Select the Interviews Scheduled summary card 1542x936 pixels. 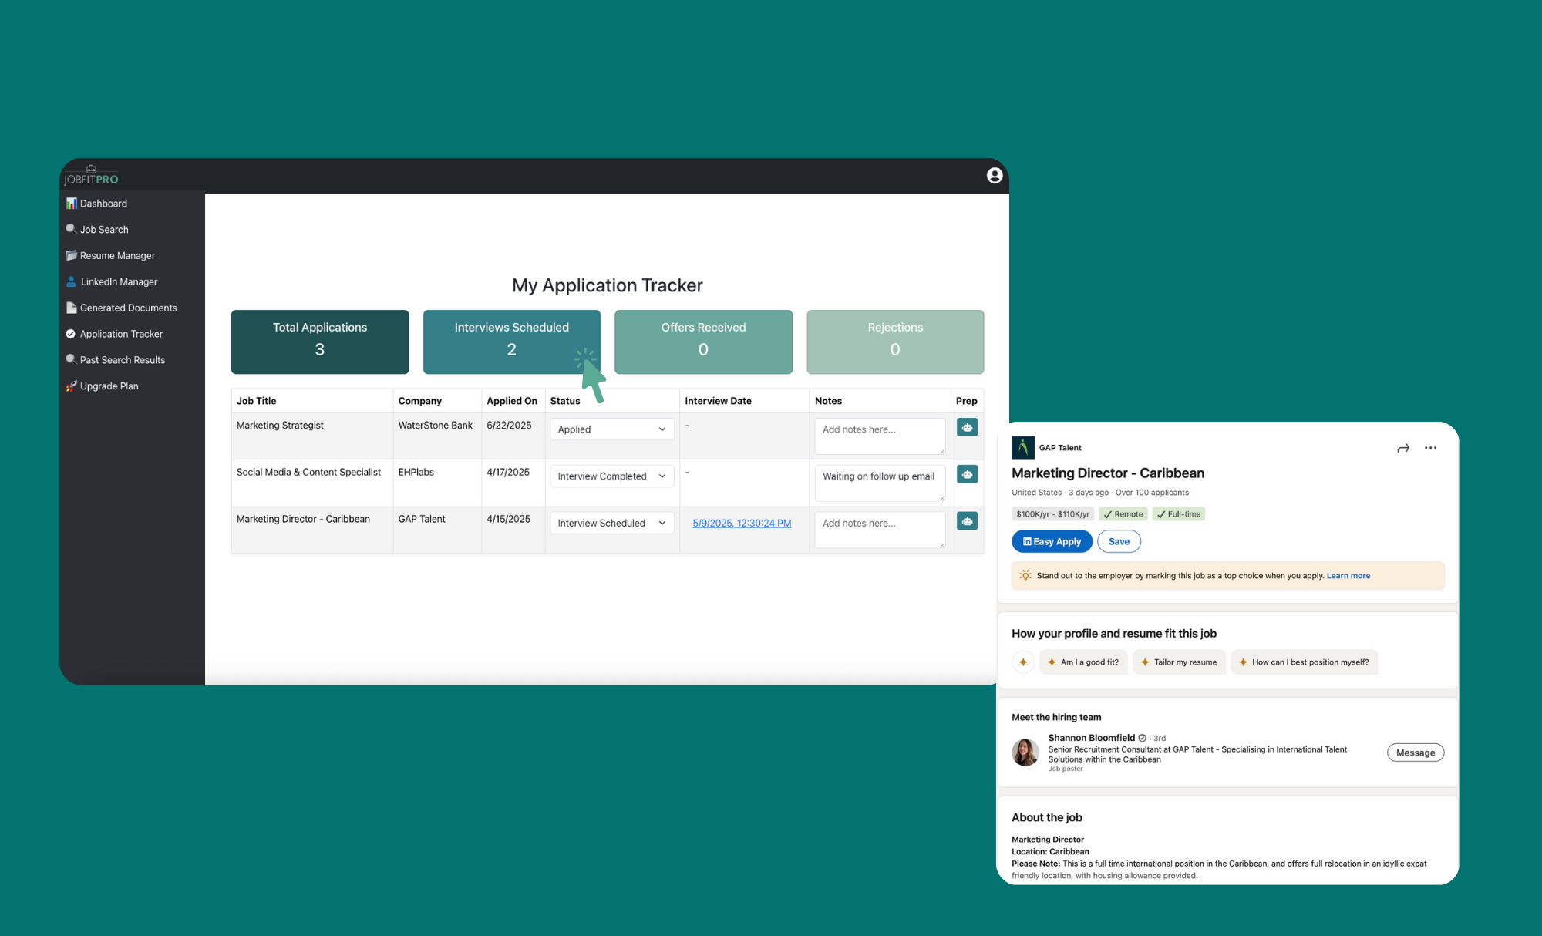(x=511, y=342)
